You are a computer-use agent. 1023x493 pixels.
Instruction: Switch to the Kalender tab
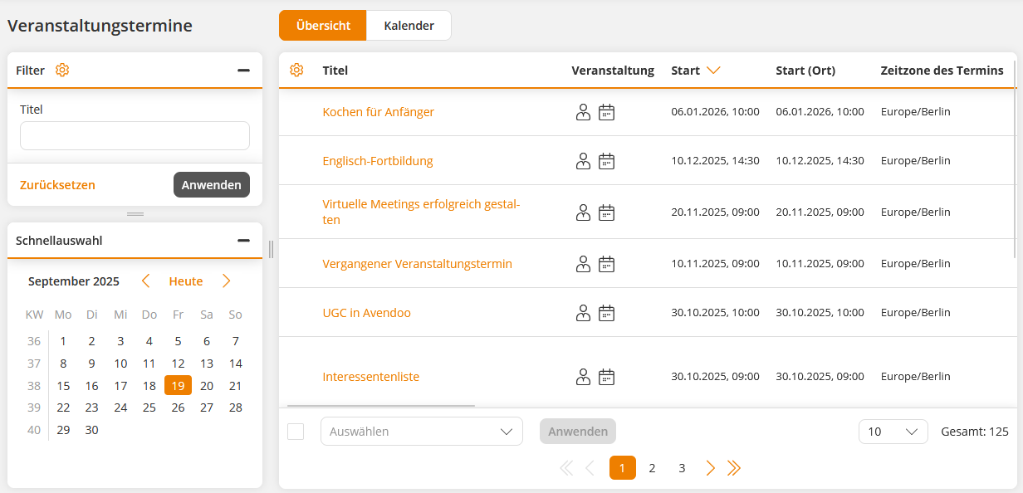[409, 26]
